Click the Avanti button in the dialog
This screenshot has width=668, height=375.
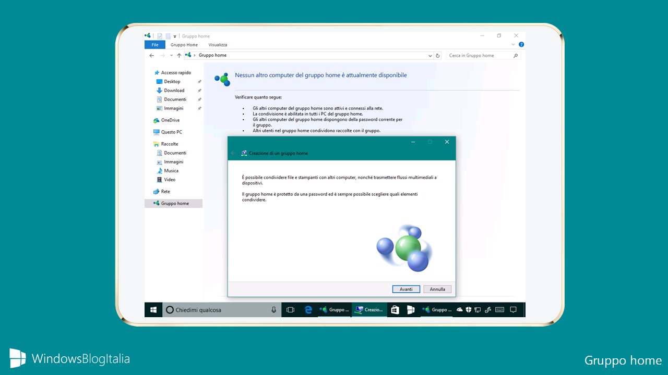[x=406, y=289]
